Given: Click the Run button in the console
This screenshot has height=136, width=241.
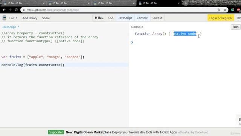Looking at the screenshot, I should tap(235, 27).
